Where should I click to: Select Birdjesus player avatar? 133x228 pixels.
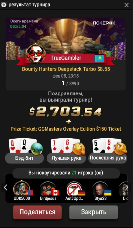(x=48, y=189)
